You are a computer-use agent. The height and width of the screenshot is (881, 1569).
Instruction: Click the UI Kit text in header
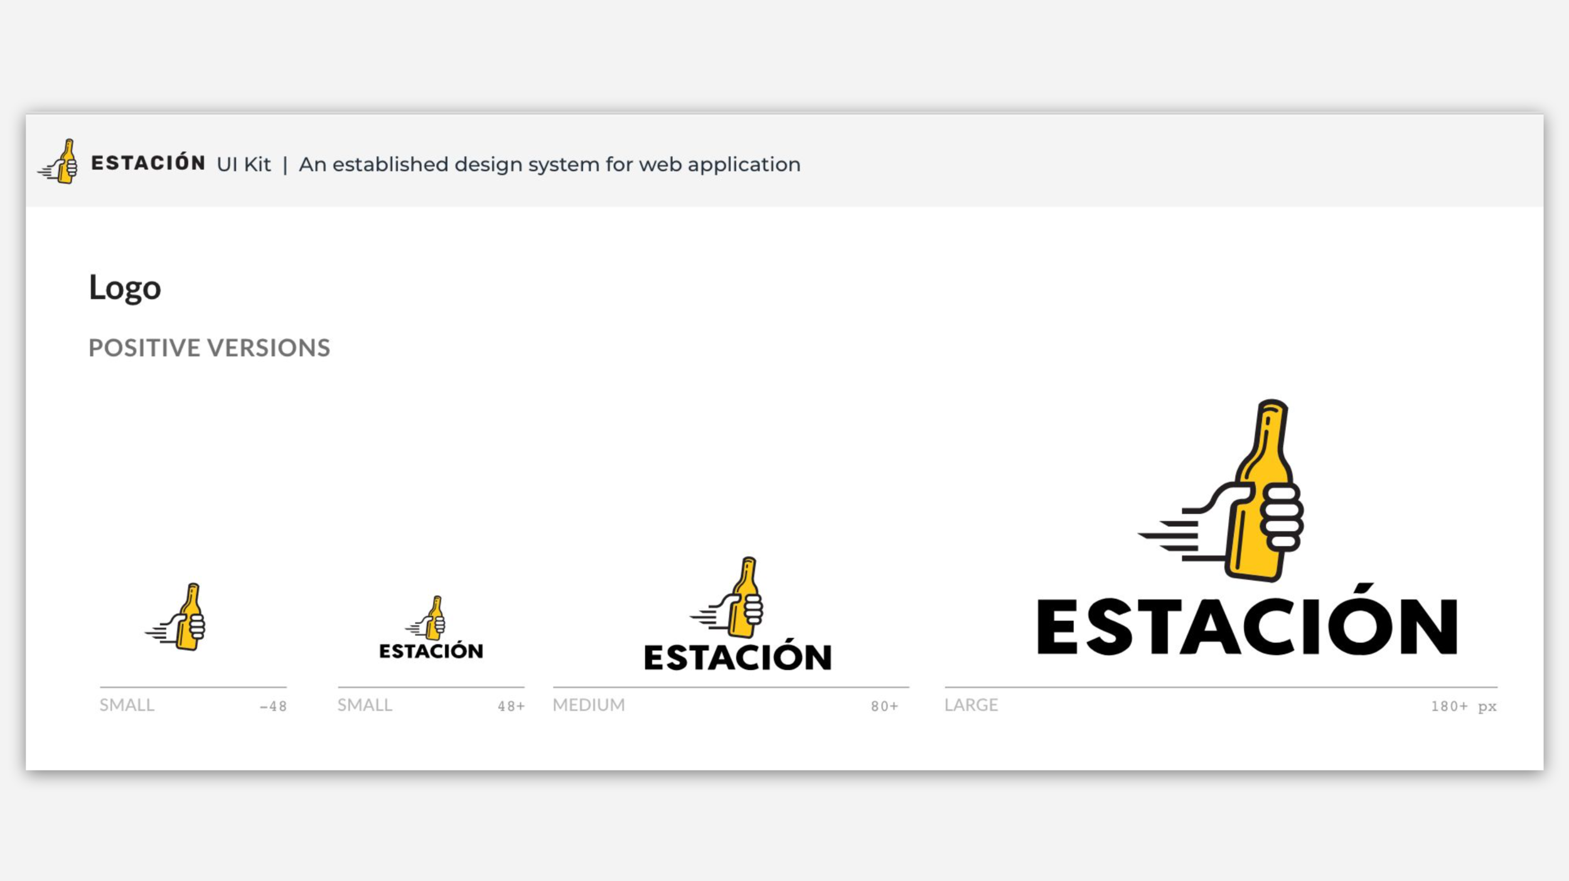tap(244, 165)
